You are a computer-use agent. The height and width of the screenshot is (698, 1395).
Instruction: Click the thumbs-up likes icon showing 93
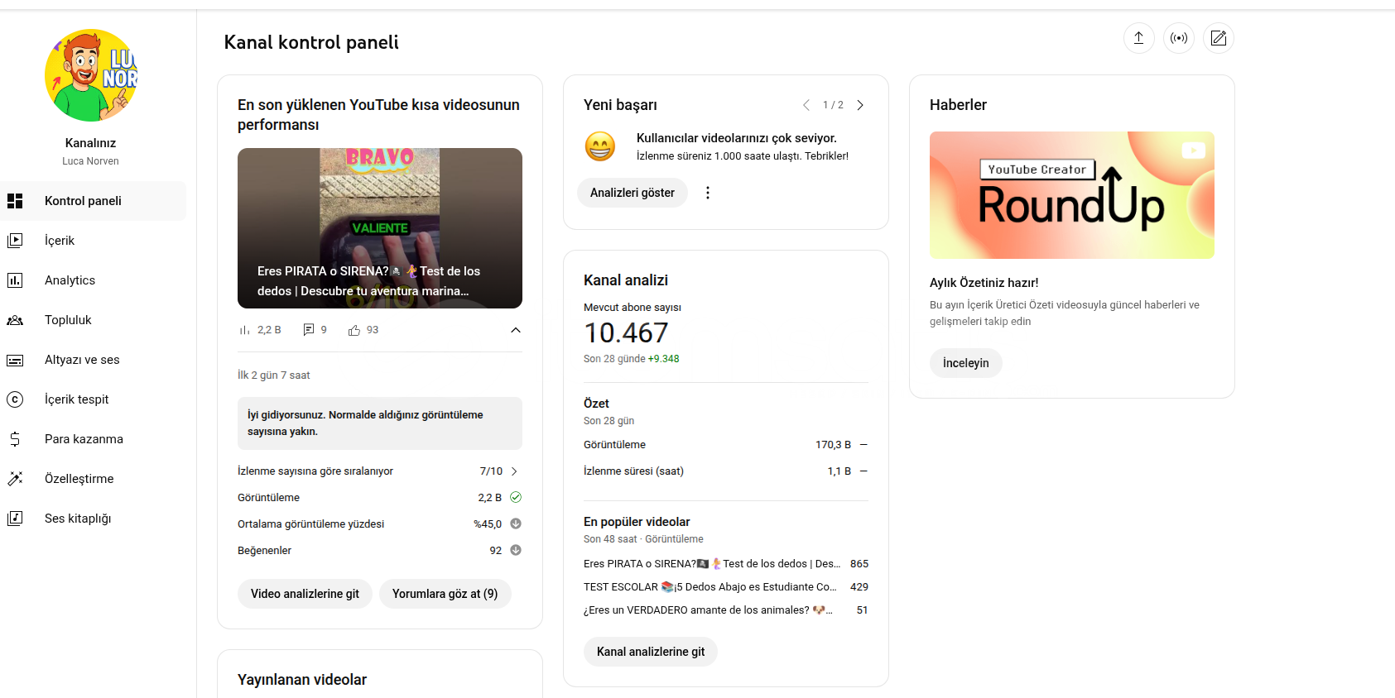pos(354,330)
